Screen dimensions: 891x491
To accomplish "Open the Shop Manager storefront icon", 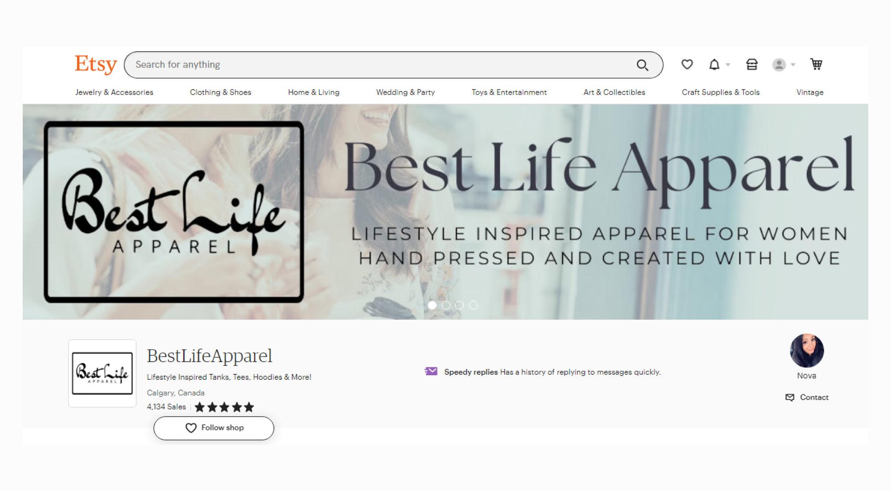I will [x=752, y=65].
